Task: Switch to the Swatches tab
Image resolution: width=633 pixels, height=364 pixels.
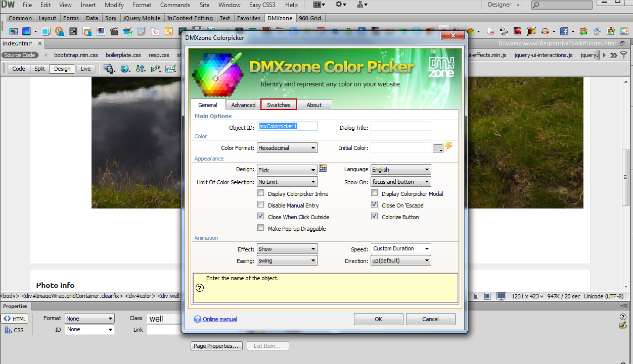Action: click(x=279, y=105)
